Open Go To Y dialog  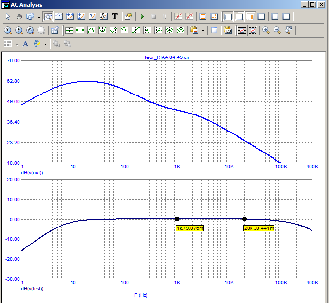(x=19, y=30)
